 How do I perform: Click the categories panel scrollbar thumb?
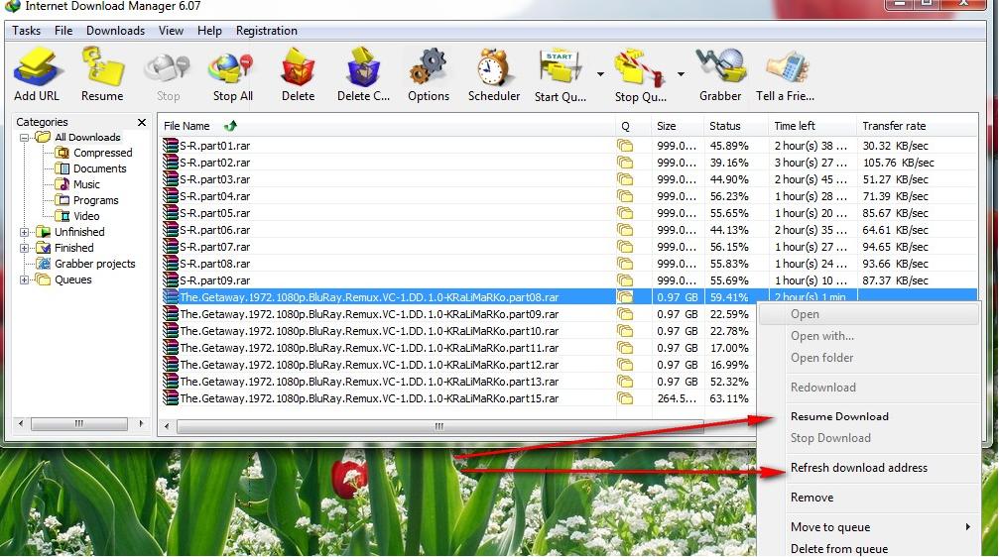pyautogui.click(x=79, y=423)
